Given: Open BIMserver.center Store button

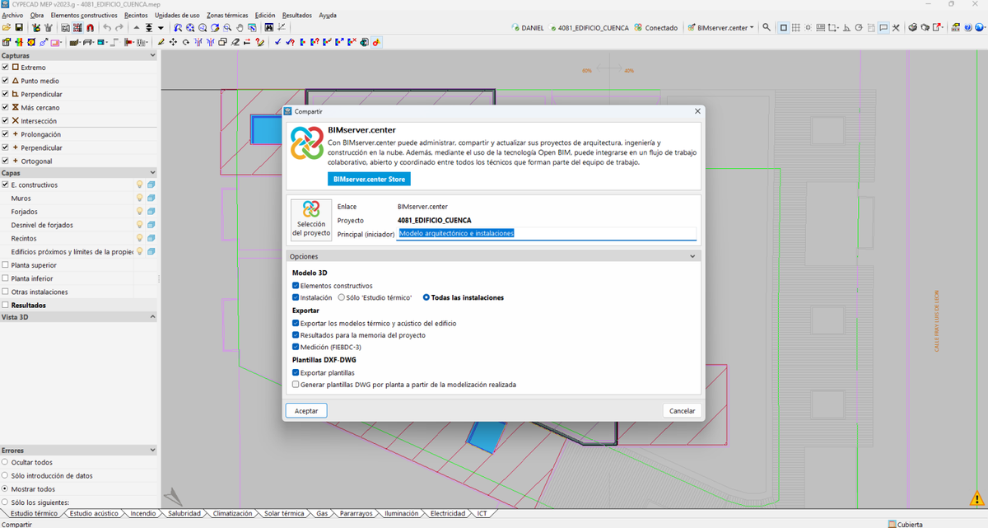Looking at the screenshot, I should tap(368, 179).
